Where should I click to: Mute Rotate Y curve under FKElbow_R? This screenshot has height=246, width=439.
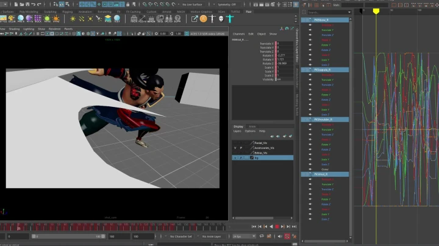[310, 44]
